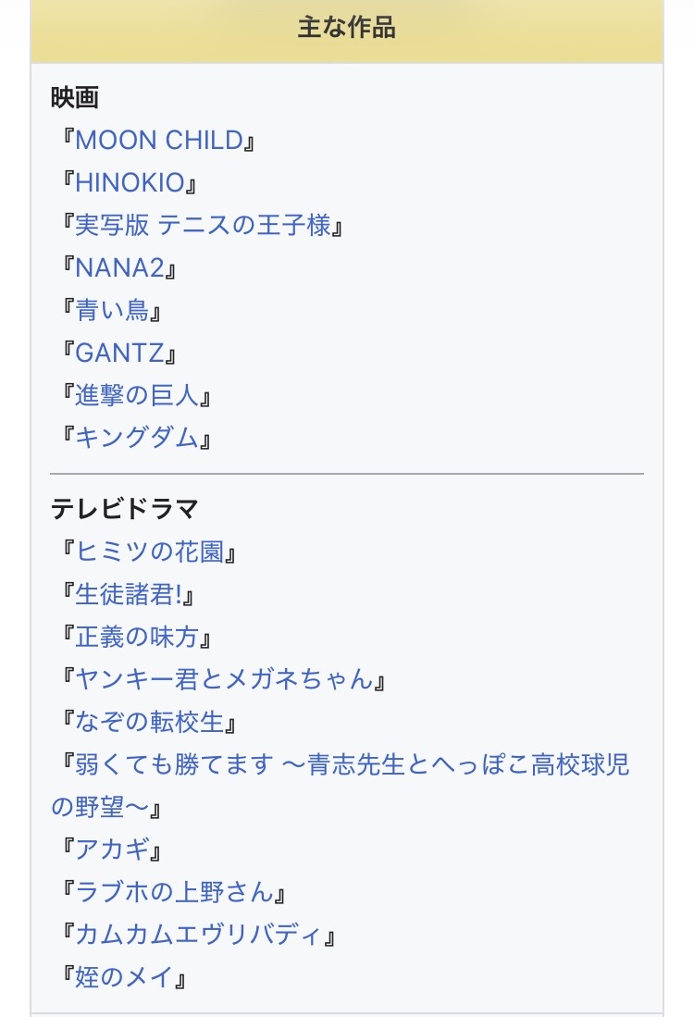
Task: Click the アカギ link
Action: pos(112,849)
